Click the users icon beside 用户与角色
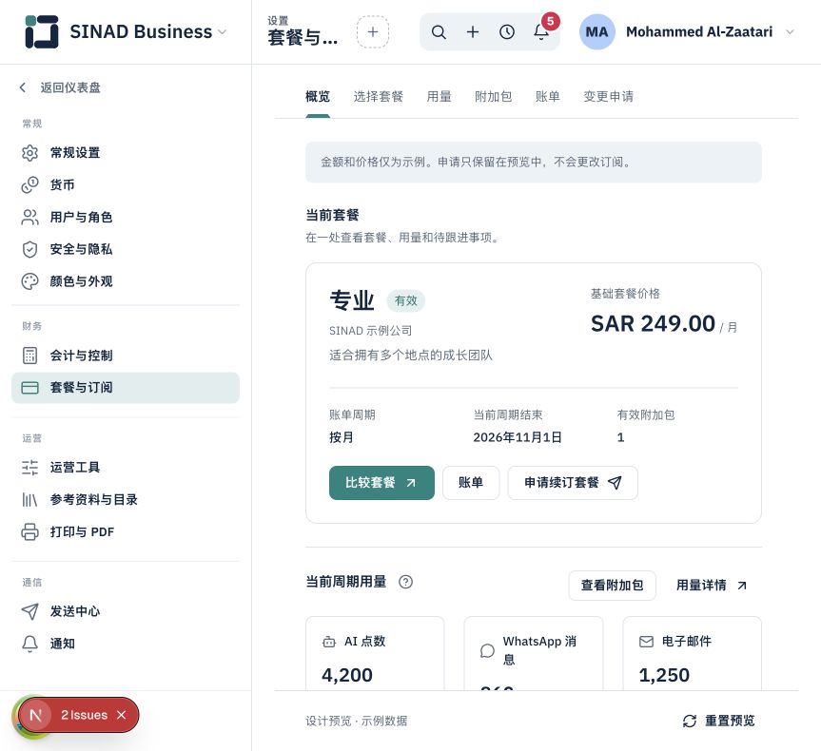This screenshot has height=751, width=821. pos(29,217)
